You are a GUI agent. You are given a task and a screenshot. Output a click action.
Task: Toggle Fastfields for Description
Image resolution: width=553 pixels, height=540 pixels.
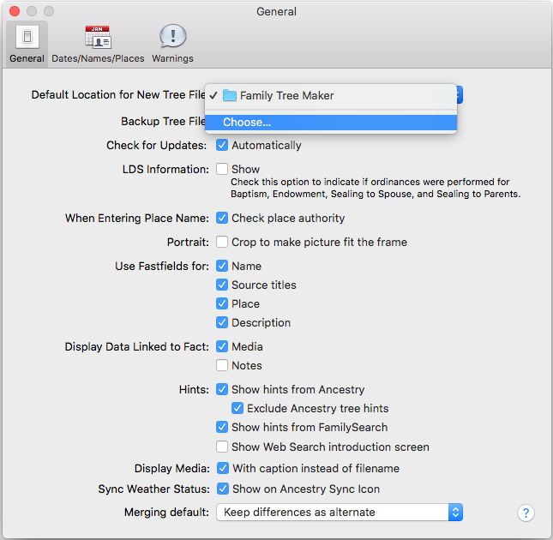click(222, 322)
